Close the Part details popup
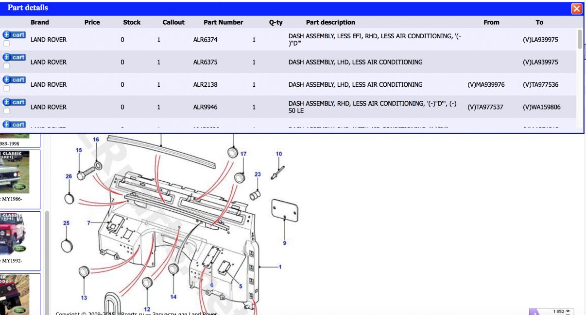 click(576, 8)
